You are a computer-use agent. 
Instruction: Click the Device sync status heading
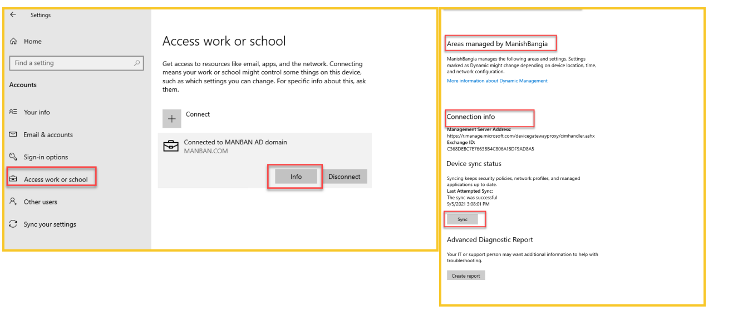[x=474, y=164]
